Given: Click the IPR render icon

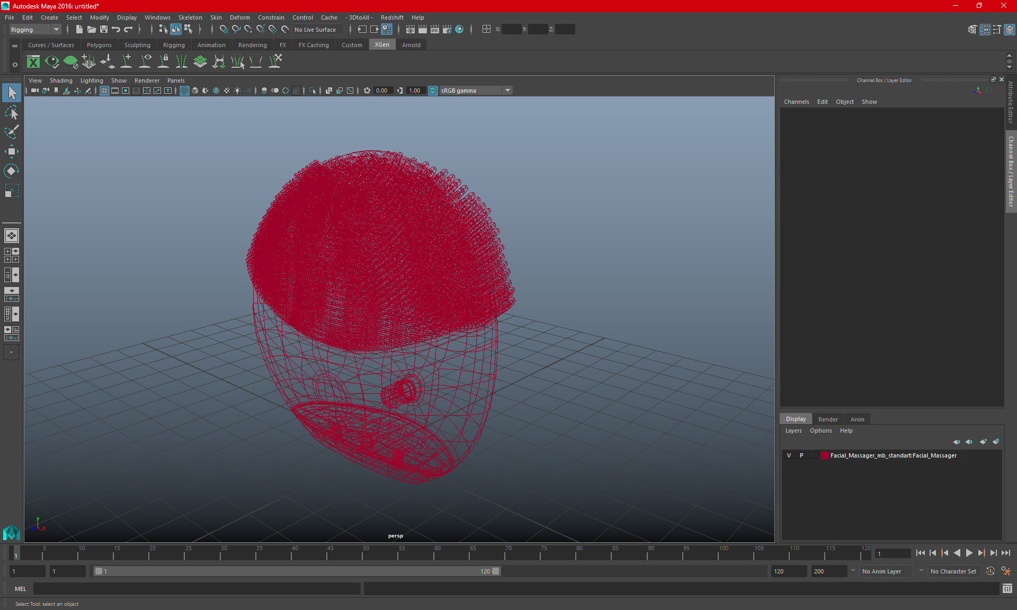Looking at the screenshot, I should pos(435,30).
